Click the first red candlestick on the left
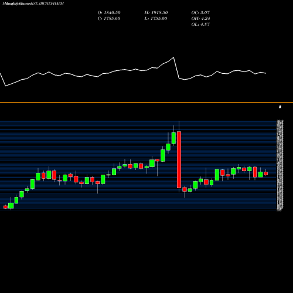The width and height of the screenshot is (293, 293). coord(5,207)
